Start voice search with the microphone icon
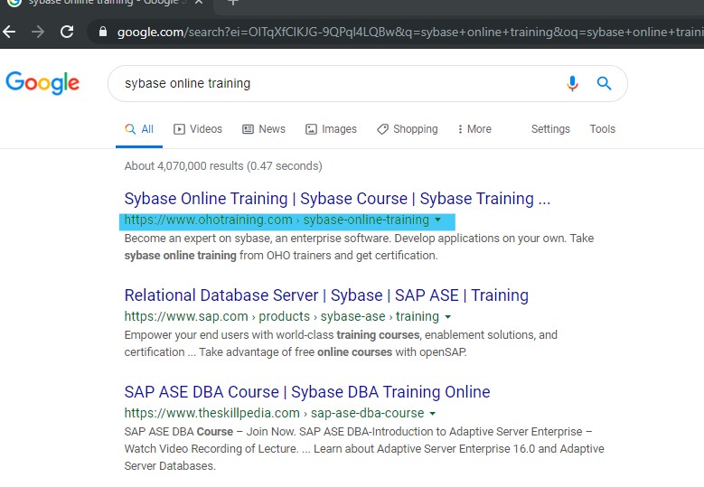704x487 pixels. point(572,83)
